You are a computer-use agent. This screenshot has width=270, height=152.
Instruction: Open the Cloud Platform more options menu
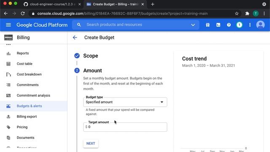(250, 25)
